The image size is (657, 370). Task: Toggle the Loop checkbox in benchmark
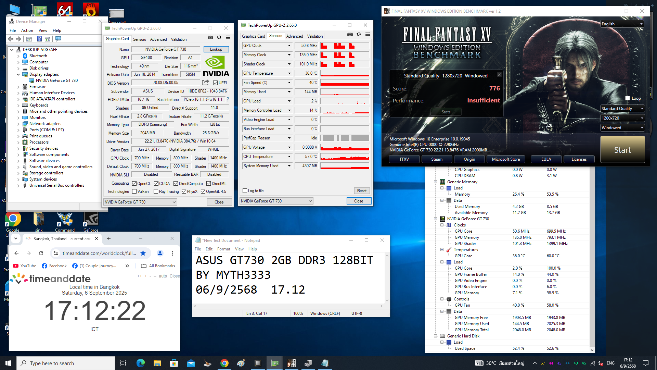[x=628, y=98]
